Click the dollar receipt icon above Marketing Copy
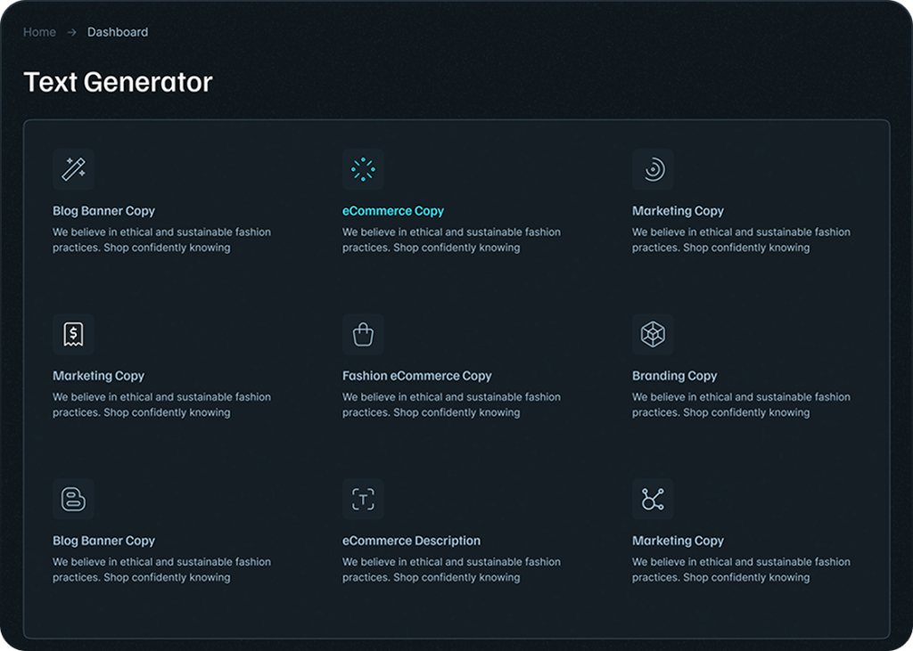This screenshot has height=651, width=913. click(x=73, y=334)
